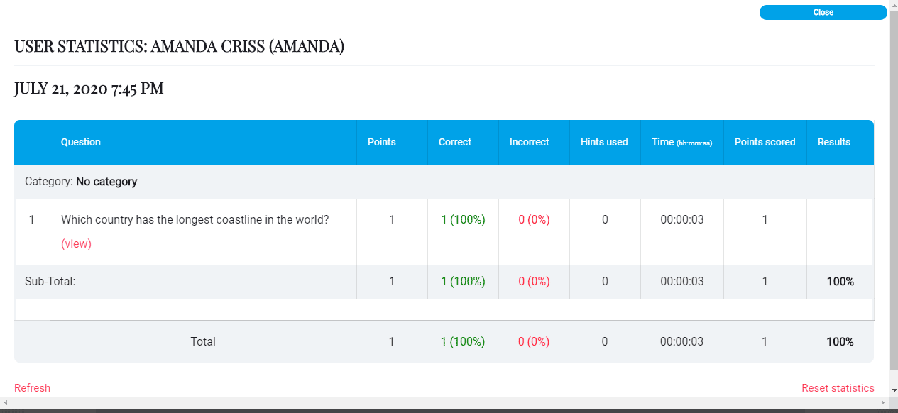This screenshot has width=898, height=413.
Task: Click the Question column header
Action: pyautogui.click(x=81, y=142)
